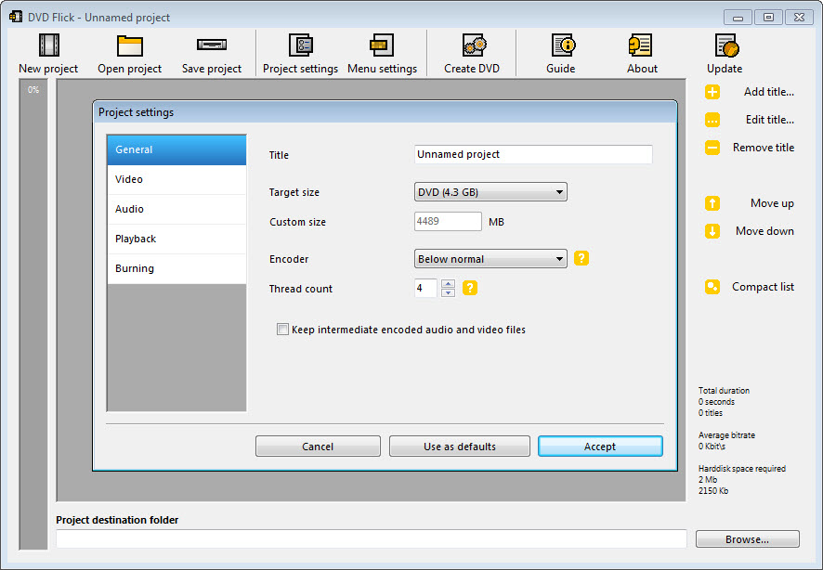Open the Encoder priority dropdown
This screenshot has width=823, height=570.
(490, 258)
